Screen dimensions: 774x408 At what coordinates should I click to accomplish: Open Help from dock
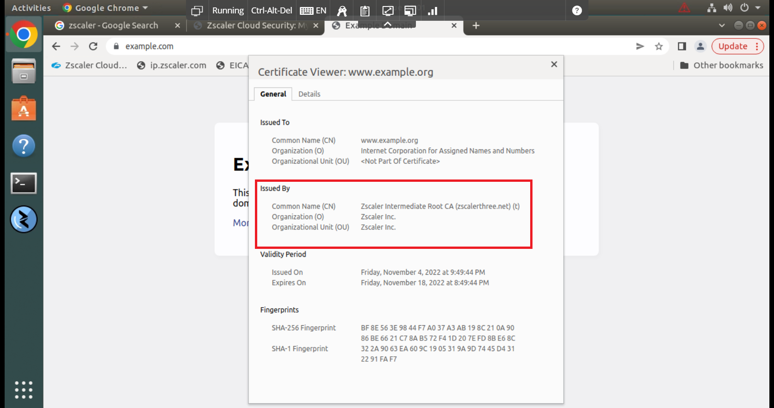coord(24,146)
